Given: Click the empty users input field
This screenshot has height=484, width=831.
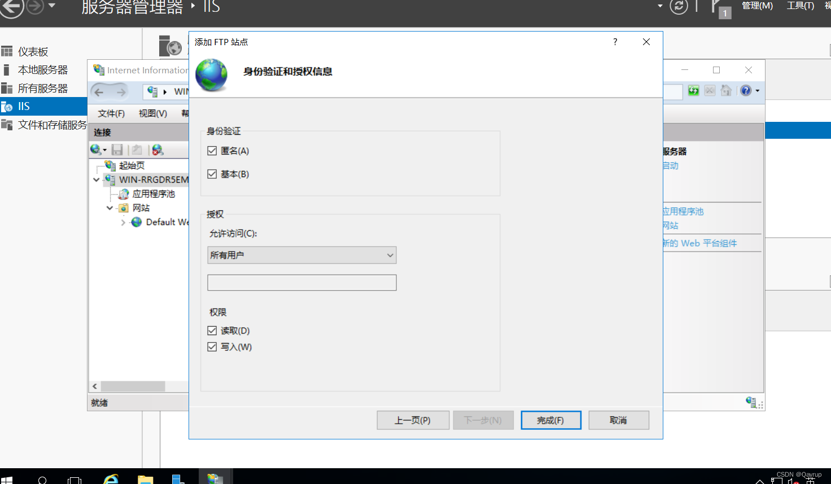Looking at the screenshot, I should pos(301,282).
